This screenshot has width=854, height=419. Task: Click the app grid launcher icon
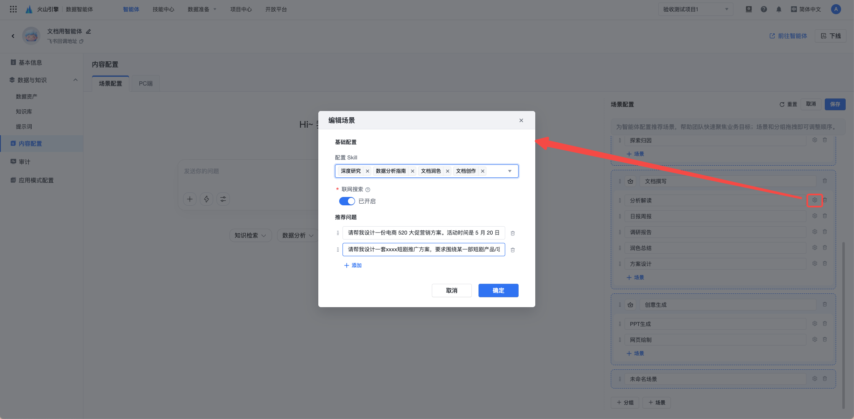pos(13,9)
